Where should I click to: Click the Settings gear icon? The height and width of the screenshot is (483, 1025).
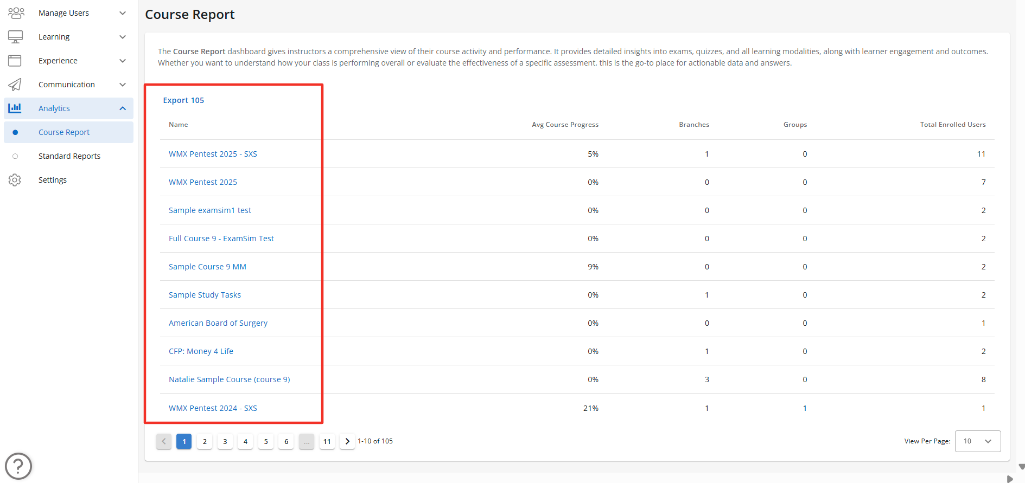(x=15, y=180)
